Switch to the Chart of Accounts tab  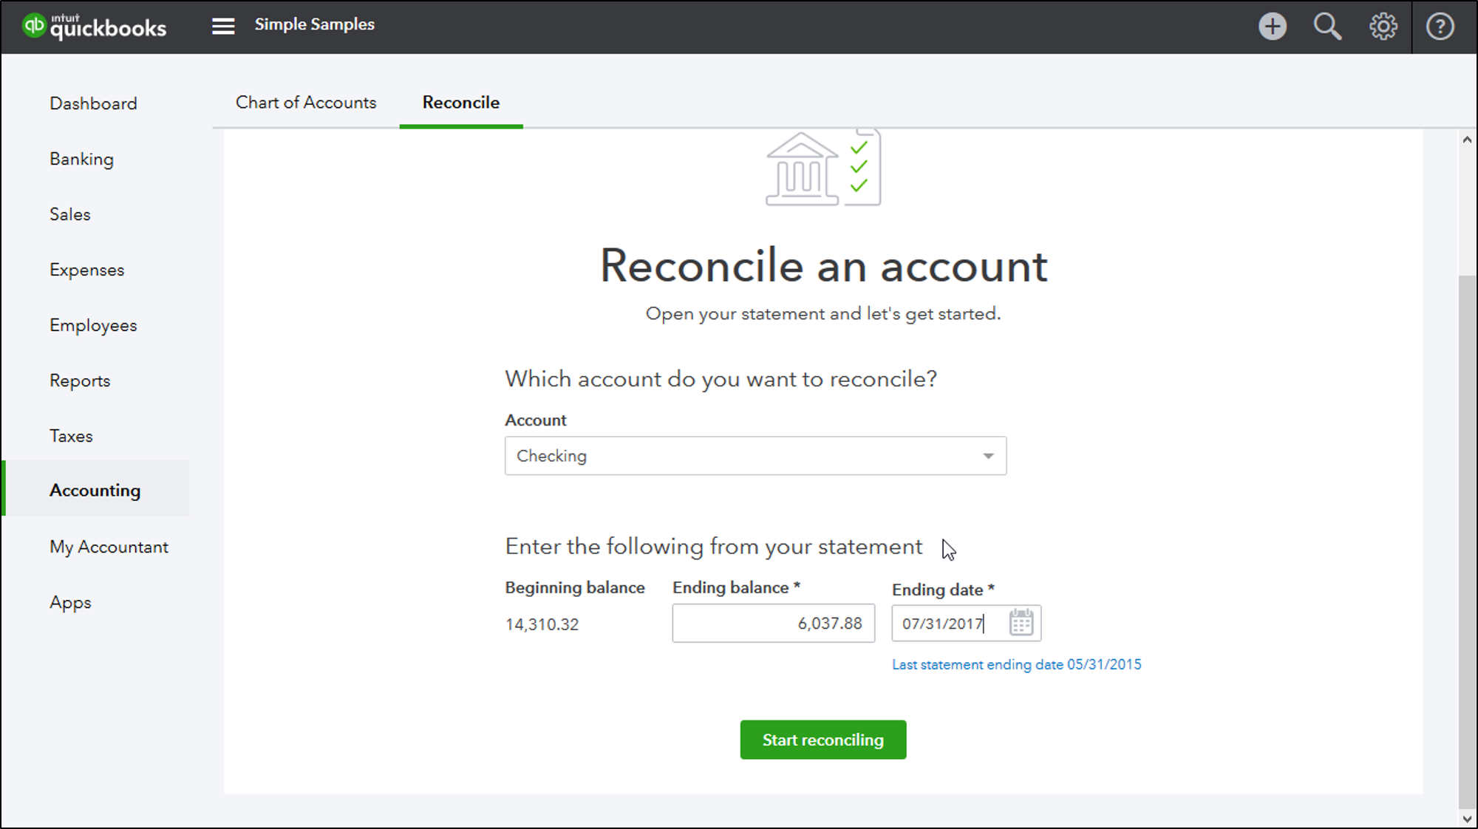[x=305, y=102]
